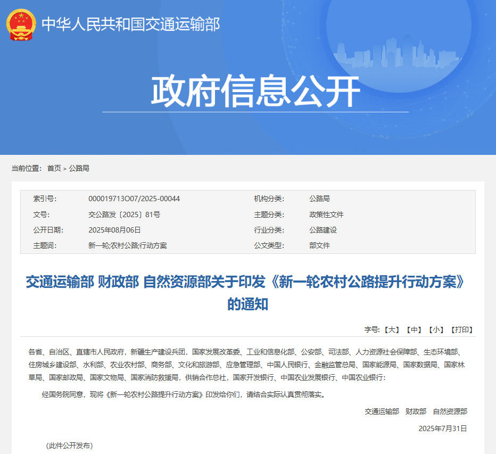This screenshot has width=496, height=454.
Task: Click the document number 交公路发〔2025〕81号
Action: click(x=124, y=214)
